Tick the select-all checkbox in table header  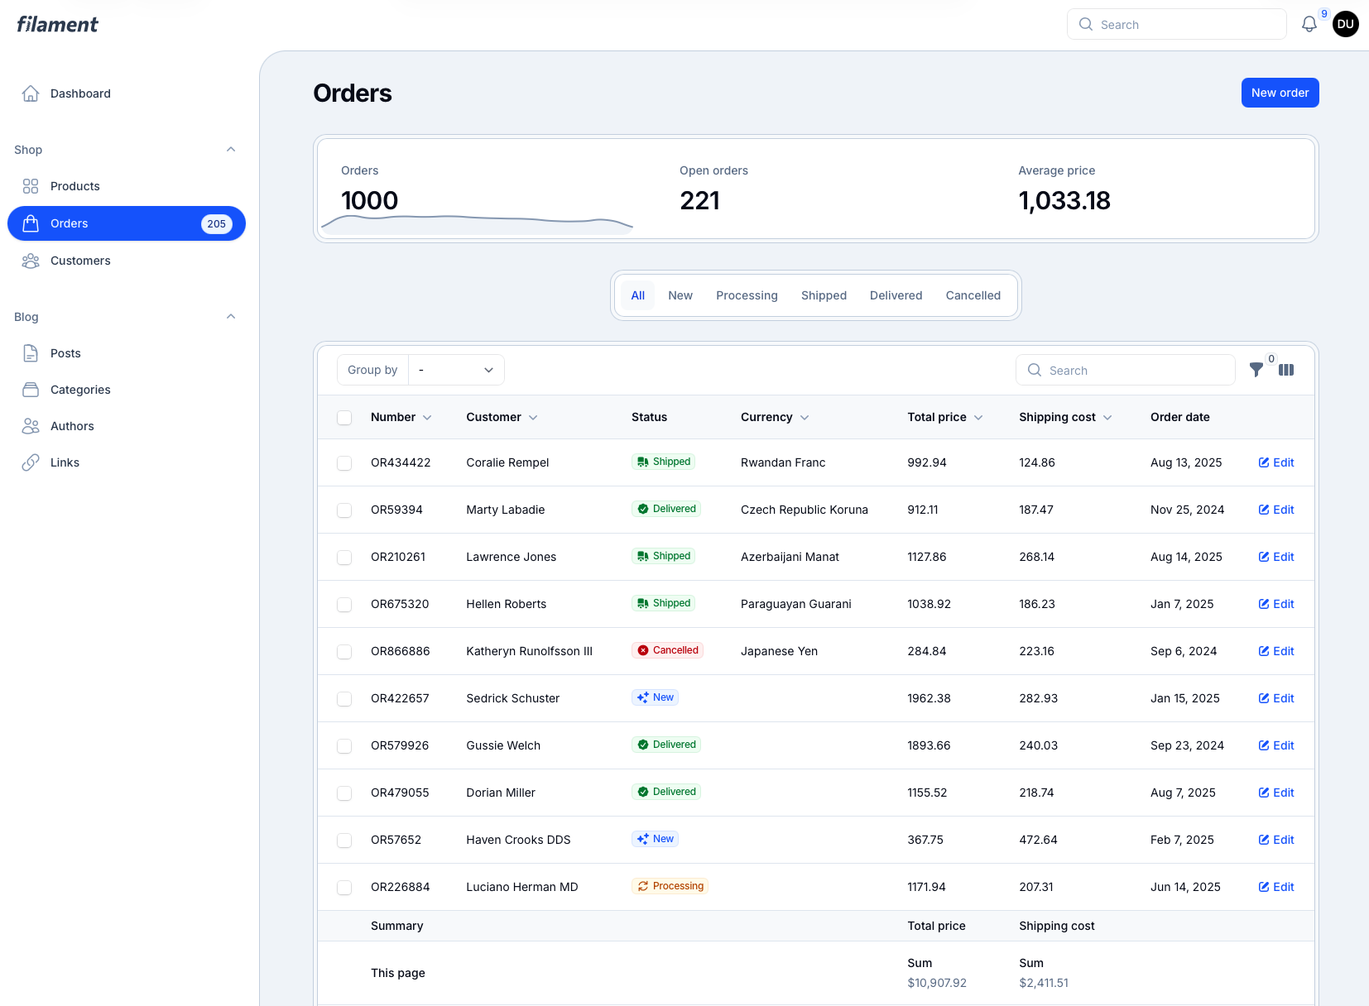coord(344,418)
